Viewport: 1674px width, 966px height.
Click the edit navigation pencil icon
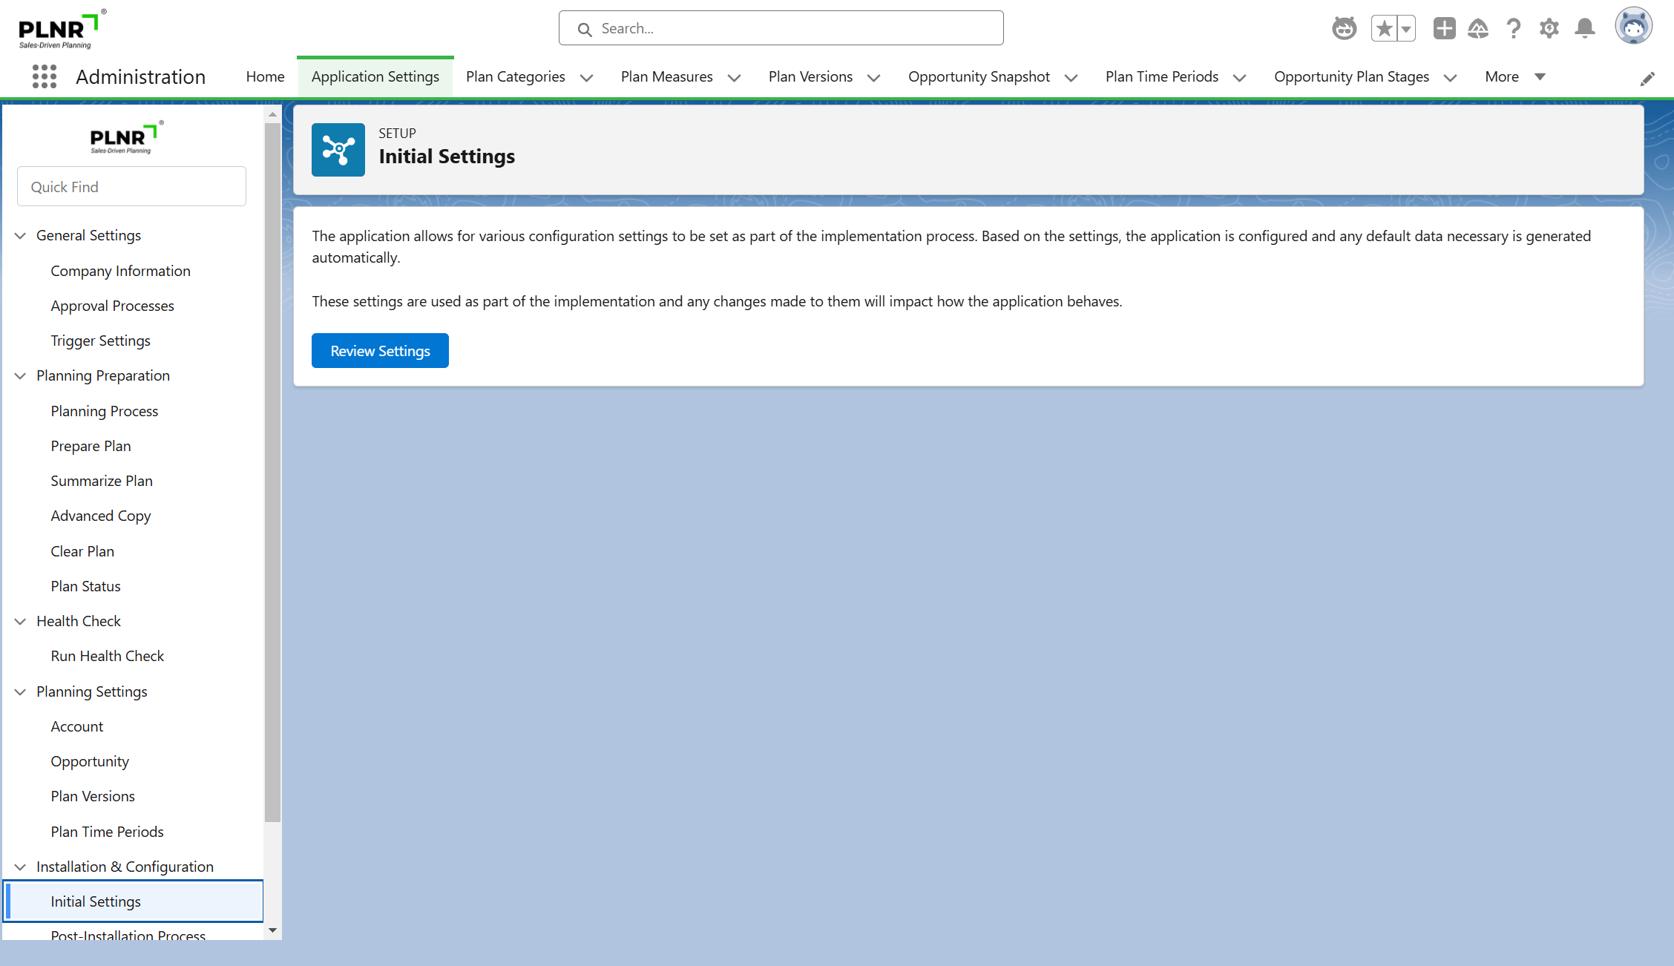(x=1647, y=79)
